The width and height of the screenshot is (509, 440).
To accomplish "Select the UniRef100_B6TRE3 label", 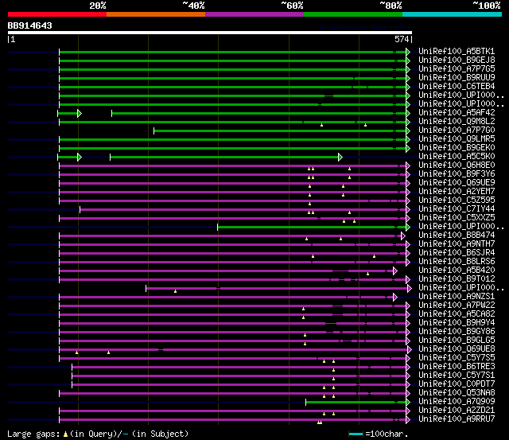I will (x=457, y=367).
